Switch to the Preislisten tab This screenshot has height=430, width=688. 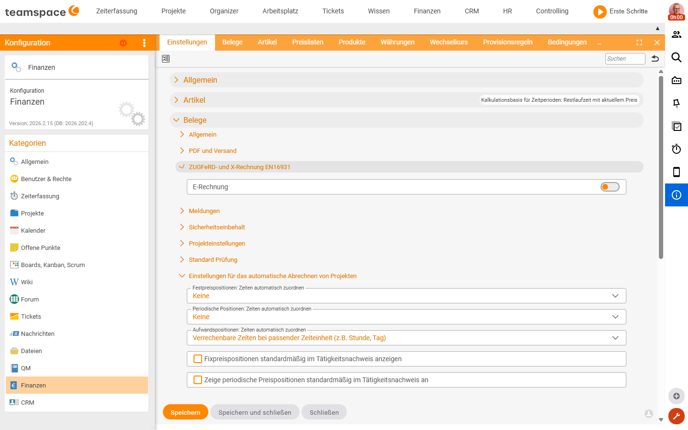click(308, 42)
